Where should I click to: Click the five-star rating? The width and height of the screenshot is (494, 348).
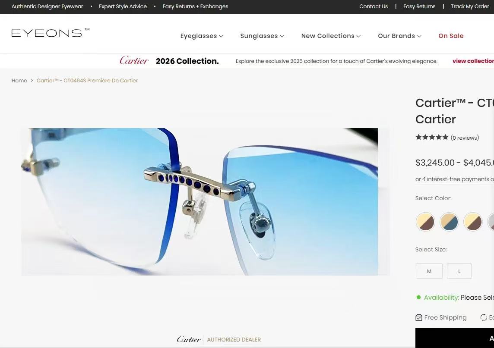pyautogui.click(x=432, y=137)
